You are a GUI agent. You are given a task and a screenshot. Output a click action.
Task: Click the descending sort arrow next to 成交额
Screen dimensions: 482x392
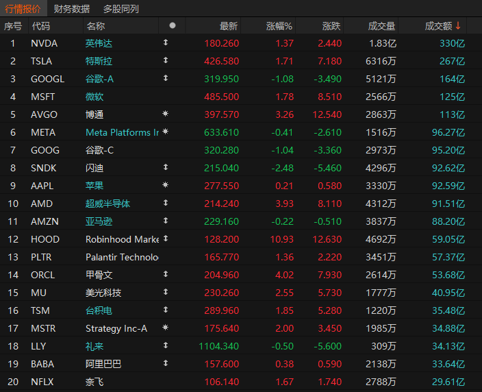(x=458, y=25)
